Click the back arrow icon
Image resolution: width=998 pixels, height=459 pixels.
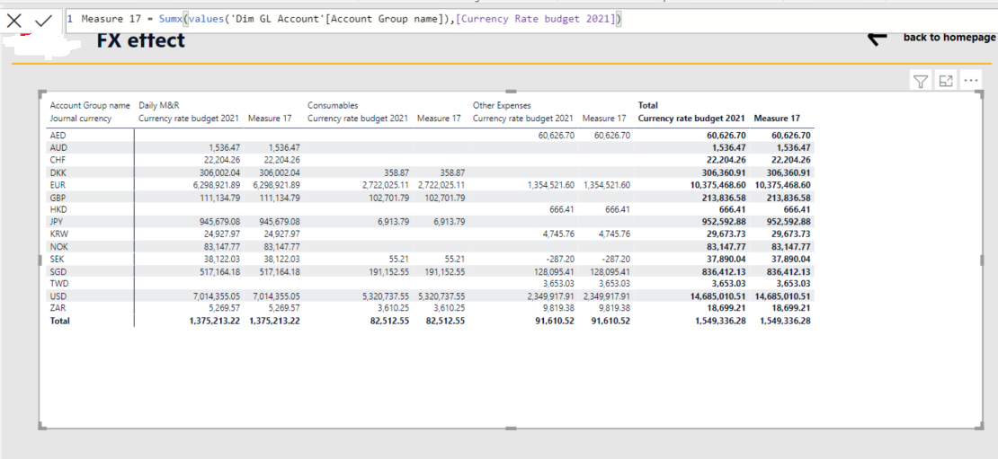coord(878,38)
